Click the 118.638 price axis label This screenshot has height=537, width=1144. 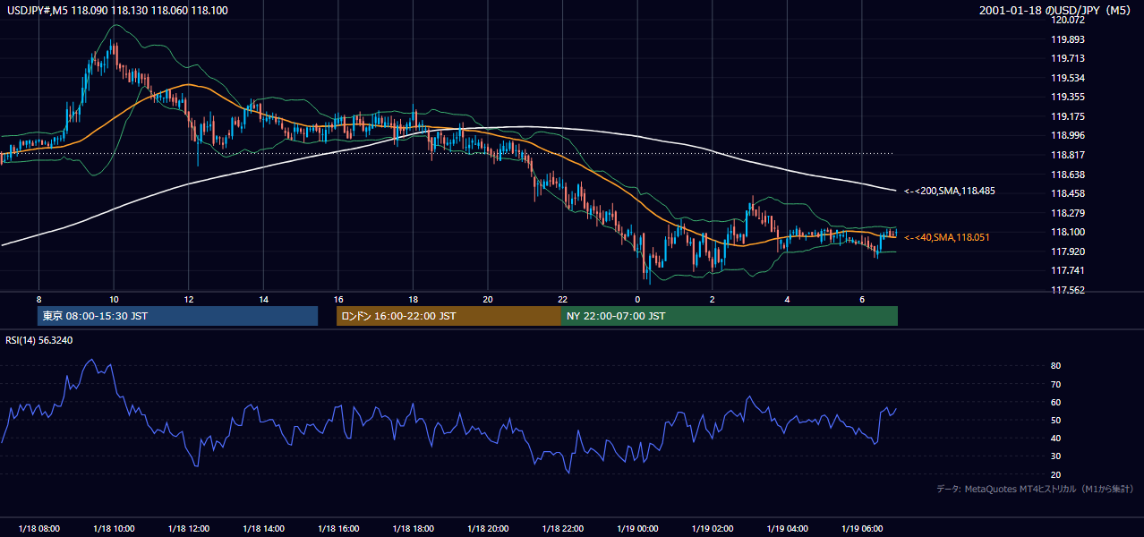(x=1067, y=175)
